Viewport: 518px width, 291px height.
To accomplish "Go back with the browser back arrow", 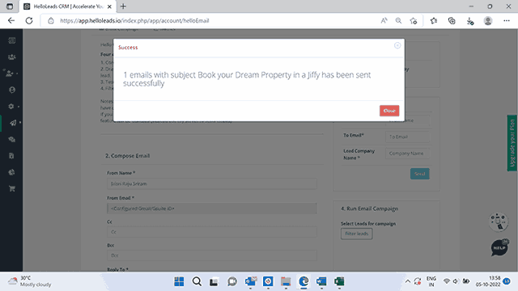I will (x=11, y=20).
